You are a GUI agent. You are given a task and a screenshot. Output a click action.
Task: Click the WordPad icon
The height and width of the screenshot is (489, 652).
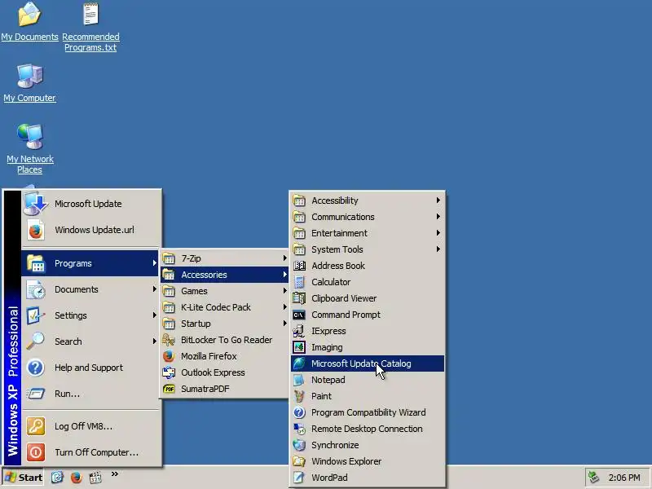tap(299, 478)
